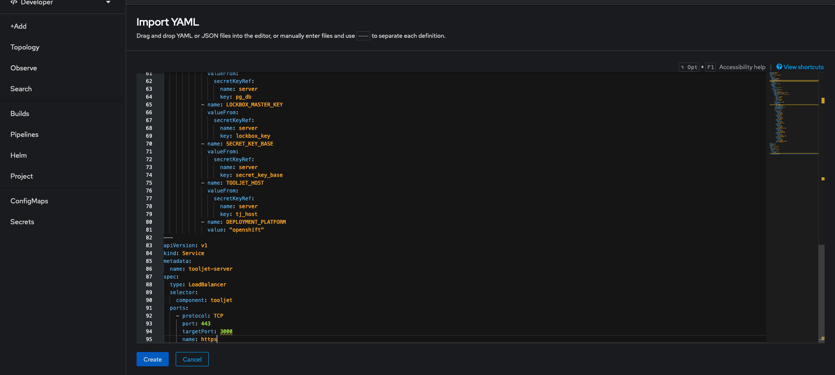Navigate to Builds
835x375 pixels.
[20, 114]
